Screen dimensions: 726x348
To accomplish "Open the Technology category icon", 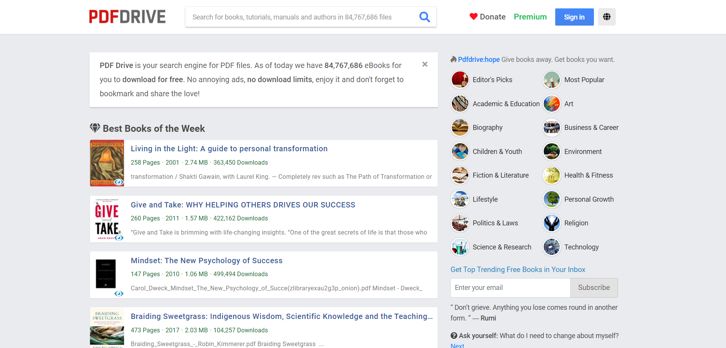I will (551, 247).
